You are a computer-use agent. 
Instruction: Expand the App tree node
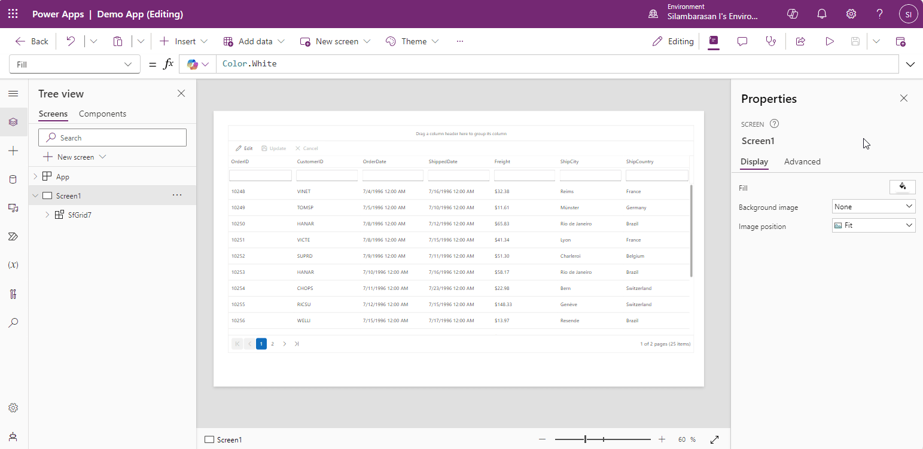click(35, 177)
